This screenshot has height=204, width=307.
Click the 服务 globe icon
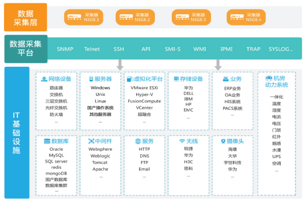click(138, 141)
